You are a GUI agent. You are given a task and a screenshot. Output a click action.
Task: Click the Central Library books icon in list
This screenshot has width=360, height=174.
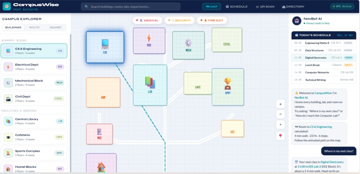tap(8, 121)
